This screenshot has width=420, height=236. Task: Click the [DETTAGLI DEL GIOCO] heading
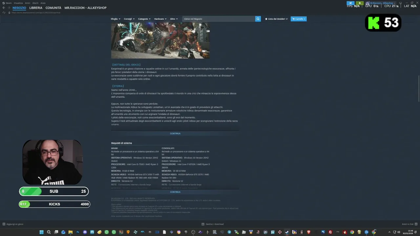click(x=126, y=65)
